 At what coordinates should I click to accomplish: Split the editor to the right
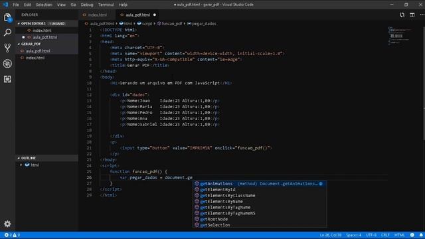tap(412, 15)
